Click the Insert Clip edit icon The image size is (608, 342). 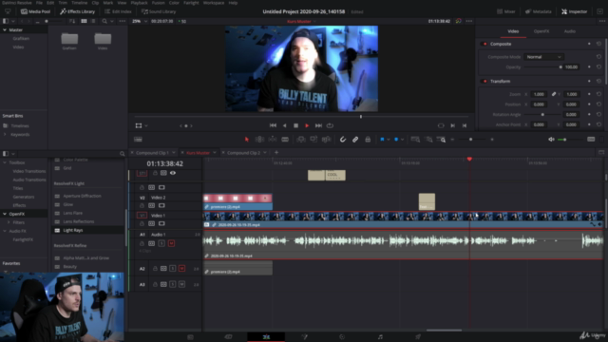pos(301,140)
